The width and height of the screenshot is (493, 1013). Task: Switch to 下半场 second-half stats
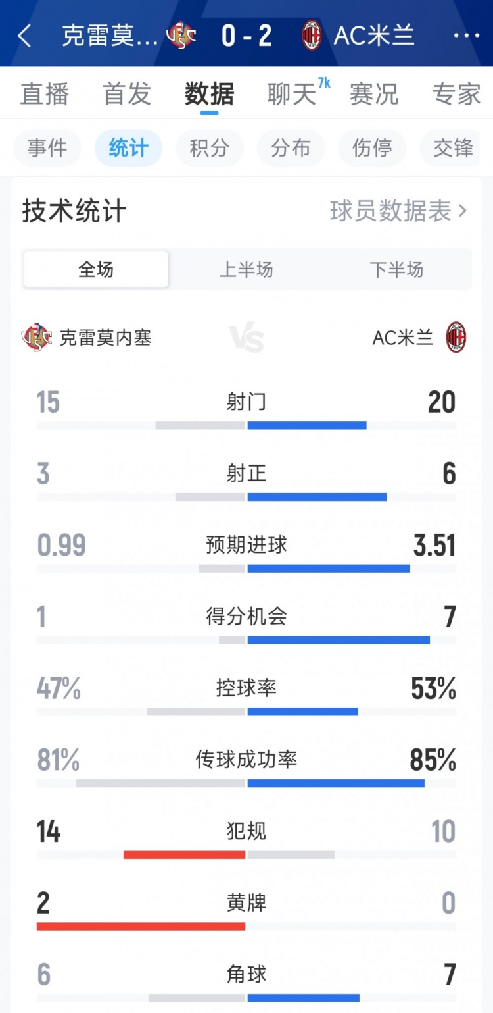(396, 269)
